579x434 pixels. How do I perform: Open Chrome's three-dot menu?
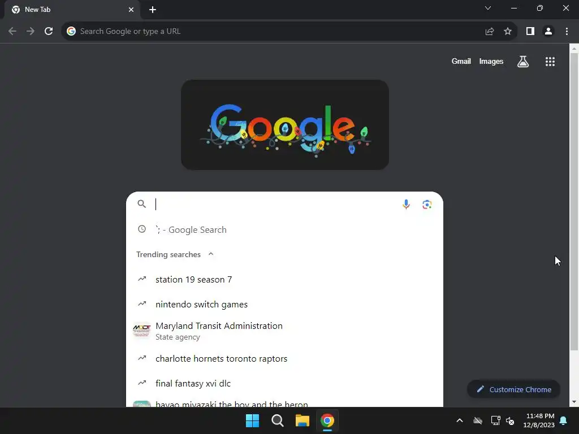[567, 32]
